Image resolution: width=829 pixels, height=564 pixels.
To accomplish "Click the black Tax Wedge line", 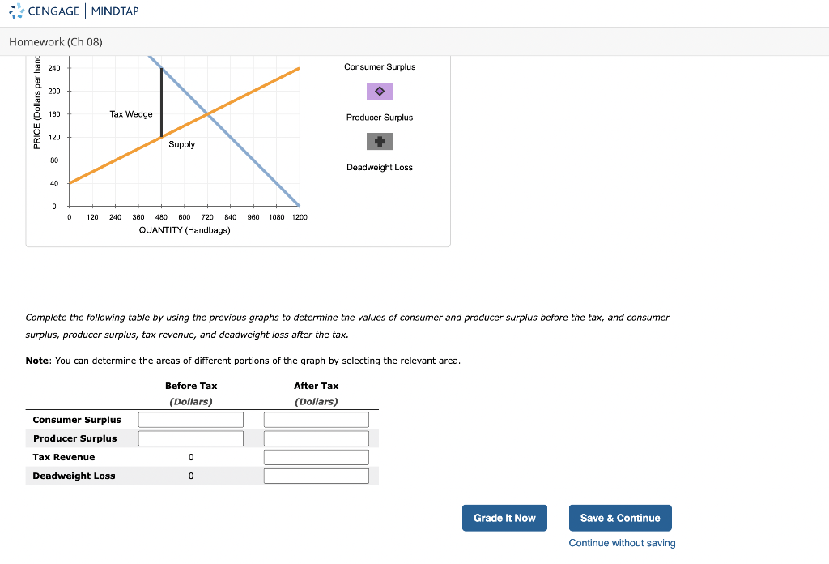I will 161,103.
